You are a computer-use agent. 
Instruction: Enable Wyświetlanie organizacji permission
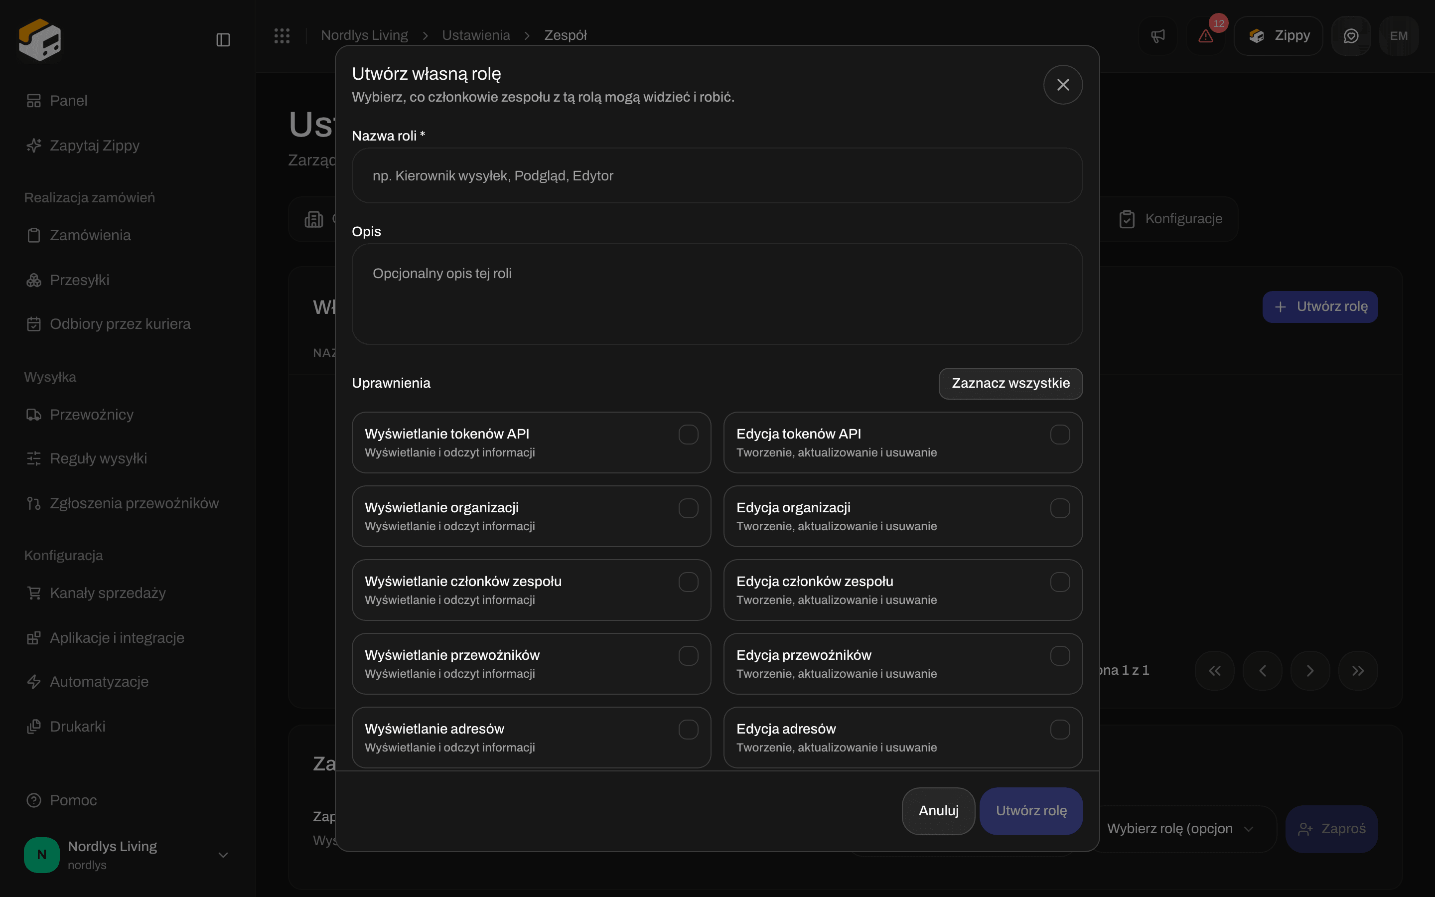coord(688,508)
